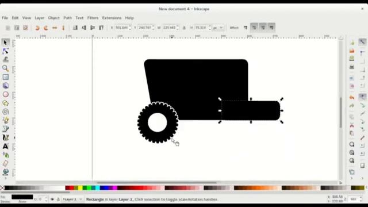The image size is (368, 207).
Task: Select the Ellipse circle tool
Action: click(5, 94)
